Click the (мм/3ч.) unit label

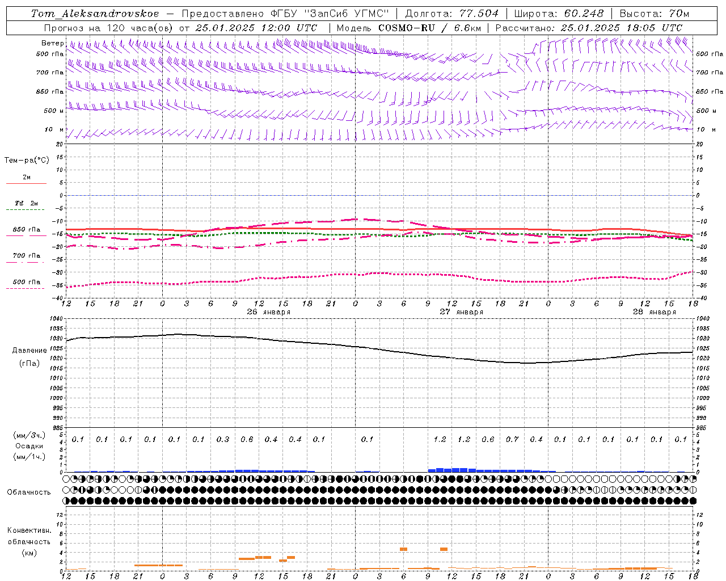coord(29,435)
